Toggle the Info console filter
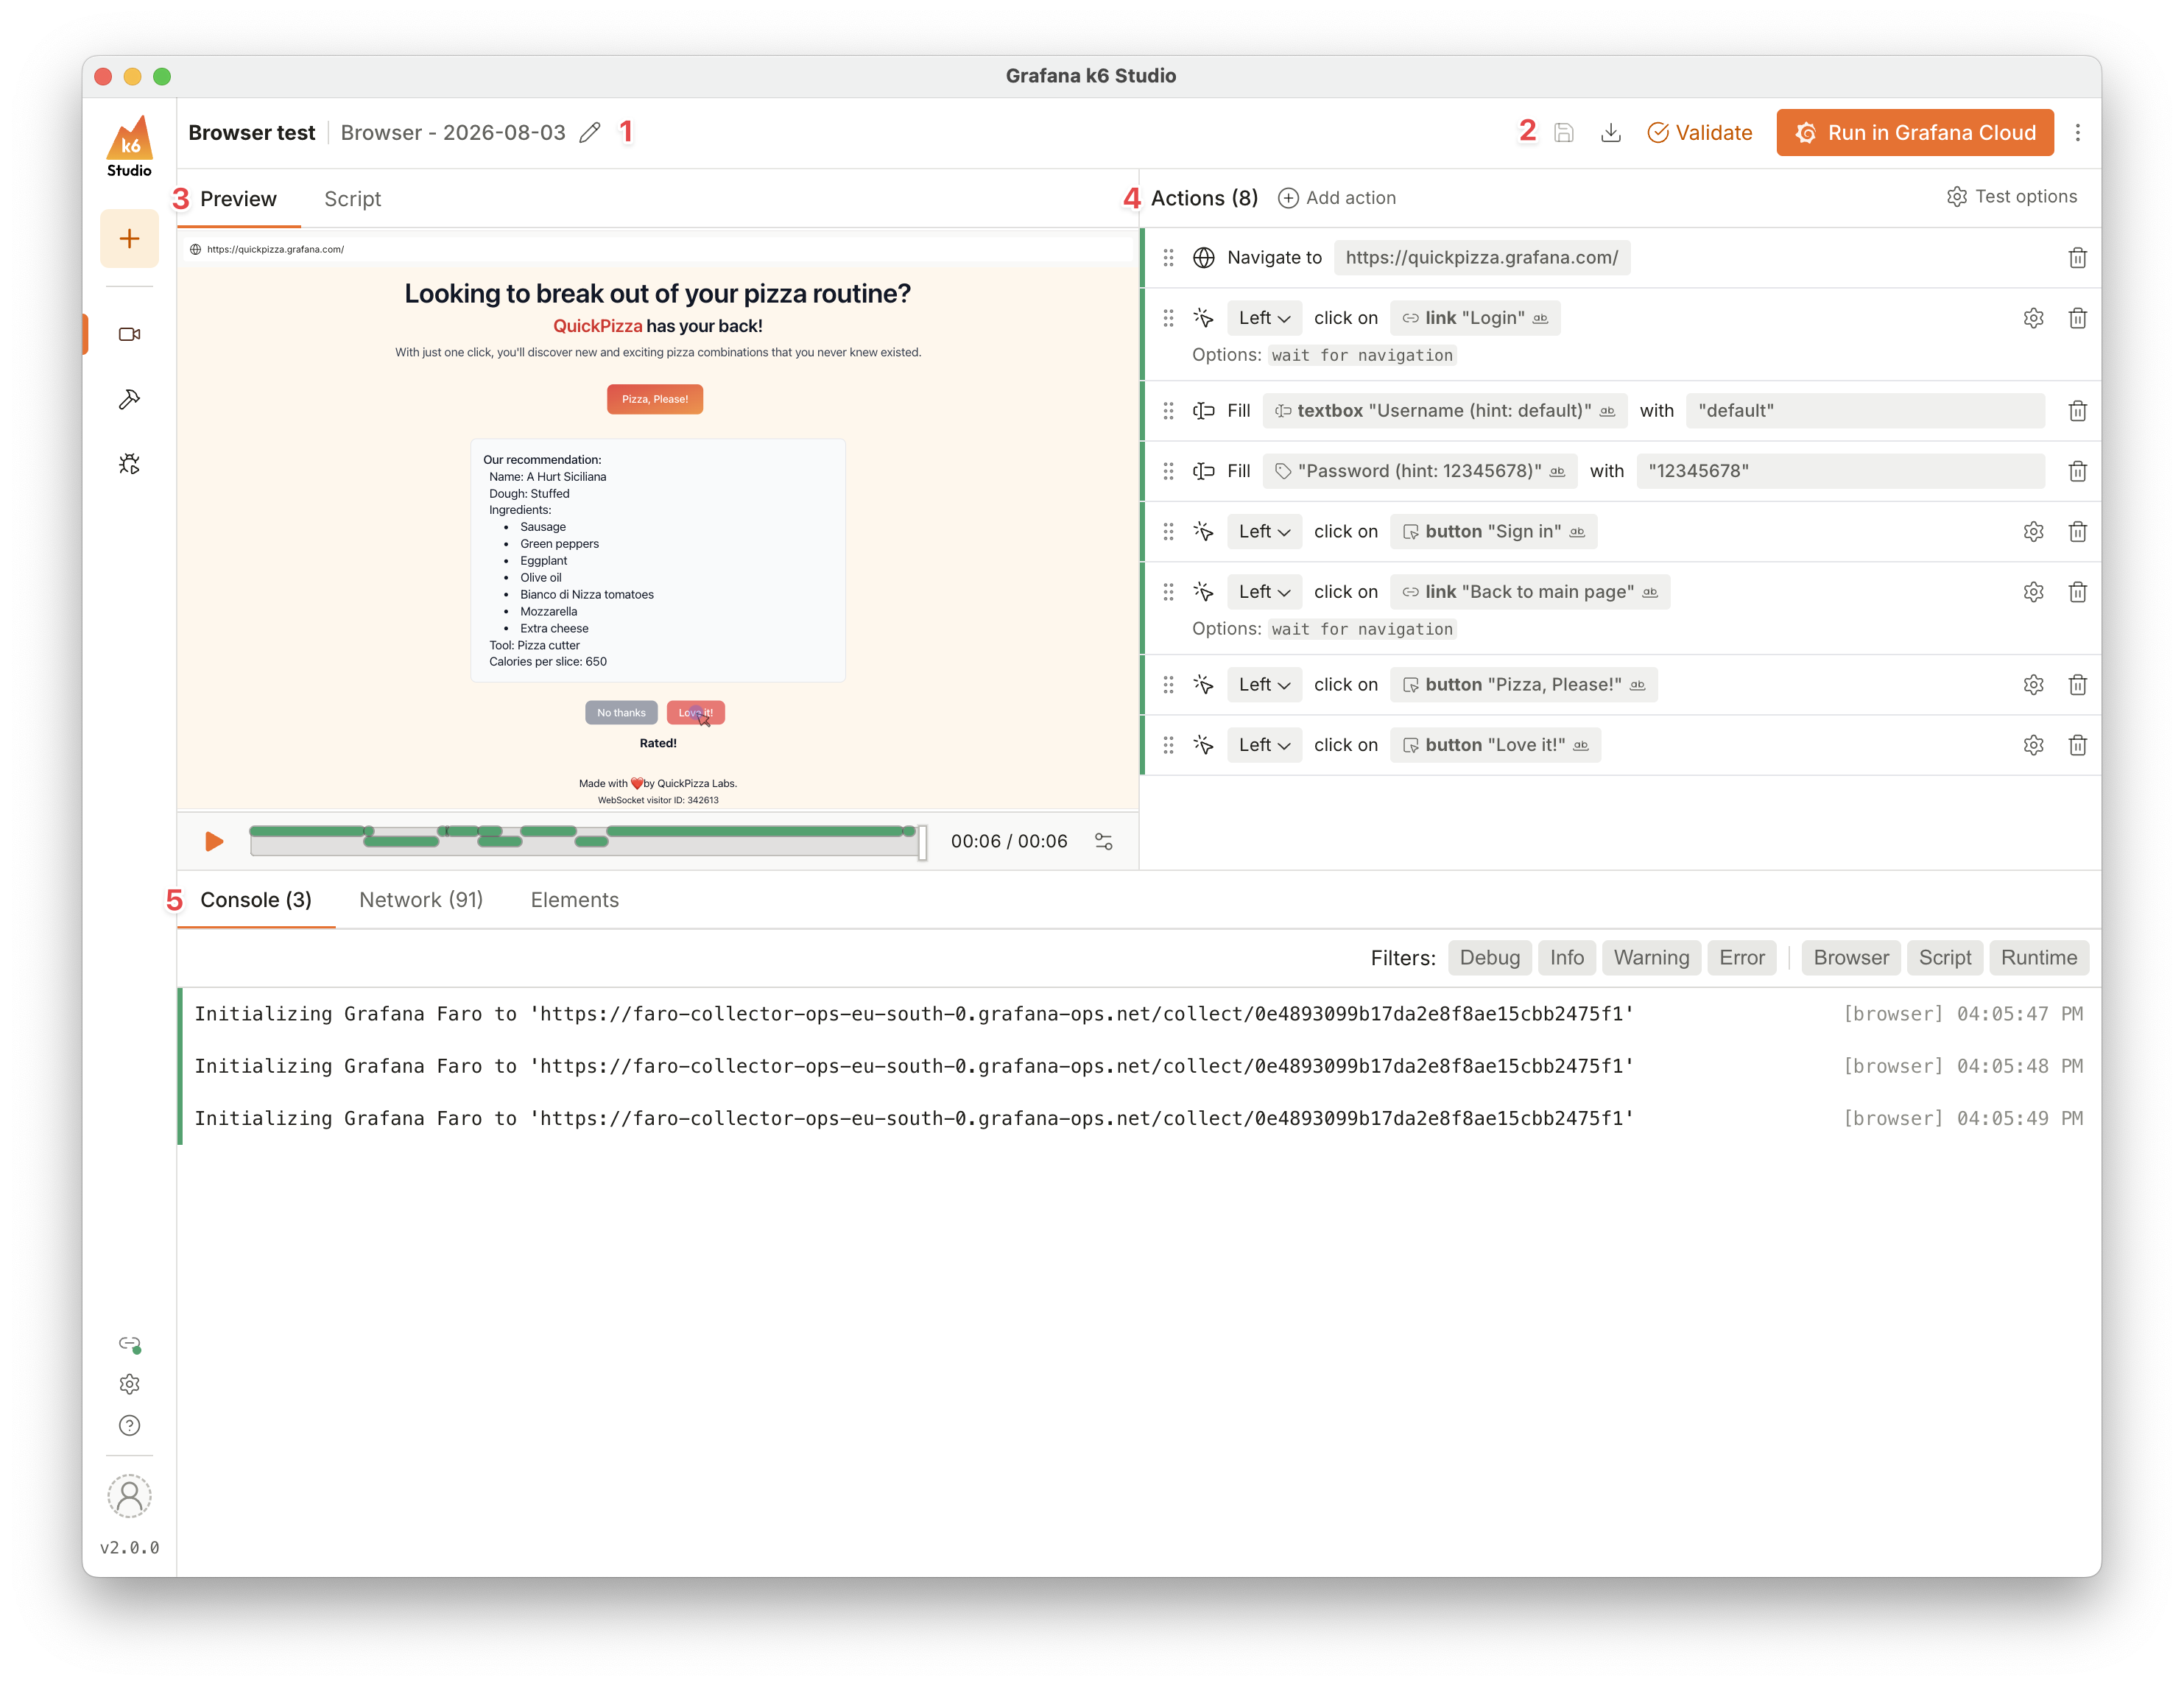Image resolution: width=2184 pixels, height=1686 pixels. pyautogui.click(x=1566, y=958)
